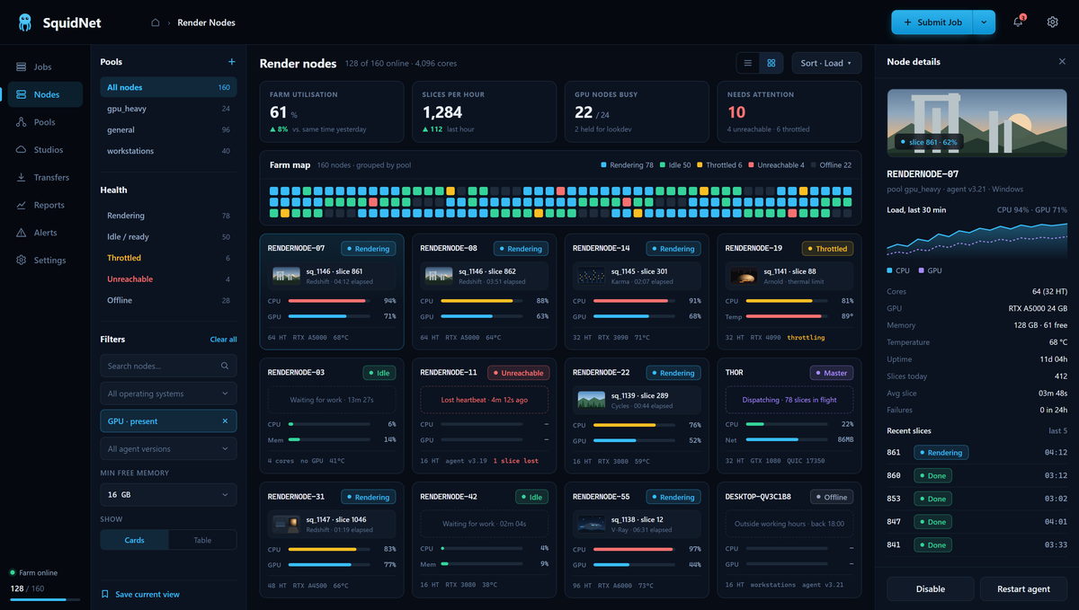Viewport: 1079px width, 610px height.
Task: Switch to grid view layout
Action: [x=771, y=63]
